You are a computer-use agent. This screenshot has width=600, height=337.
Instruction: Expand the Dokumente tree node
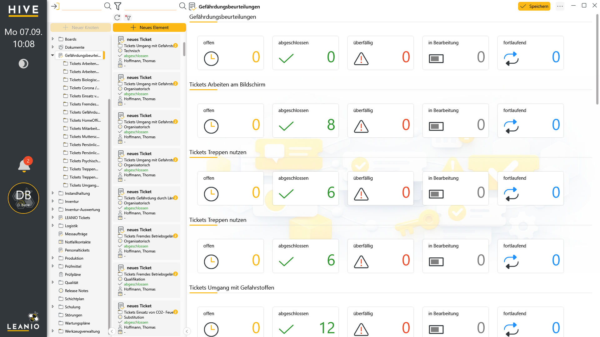(x=53, y=47)
